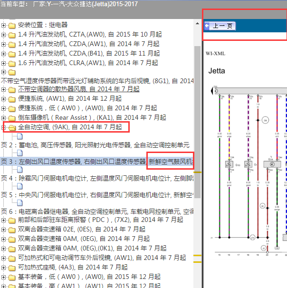Expand the 便捷系统，低（AW0）node

[x=3, y=108]
